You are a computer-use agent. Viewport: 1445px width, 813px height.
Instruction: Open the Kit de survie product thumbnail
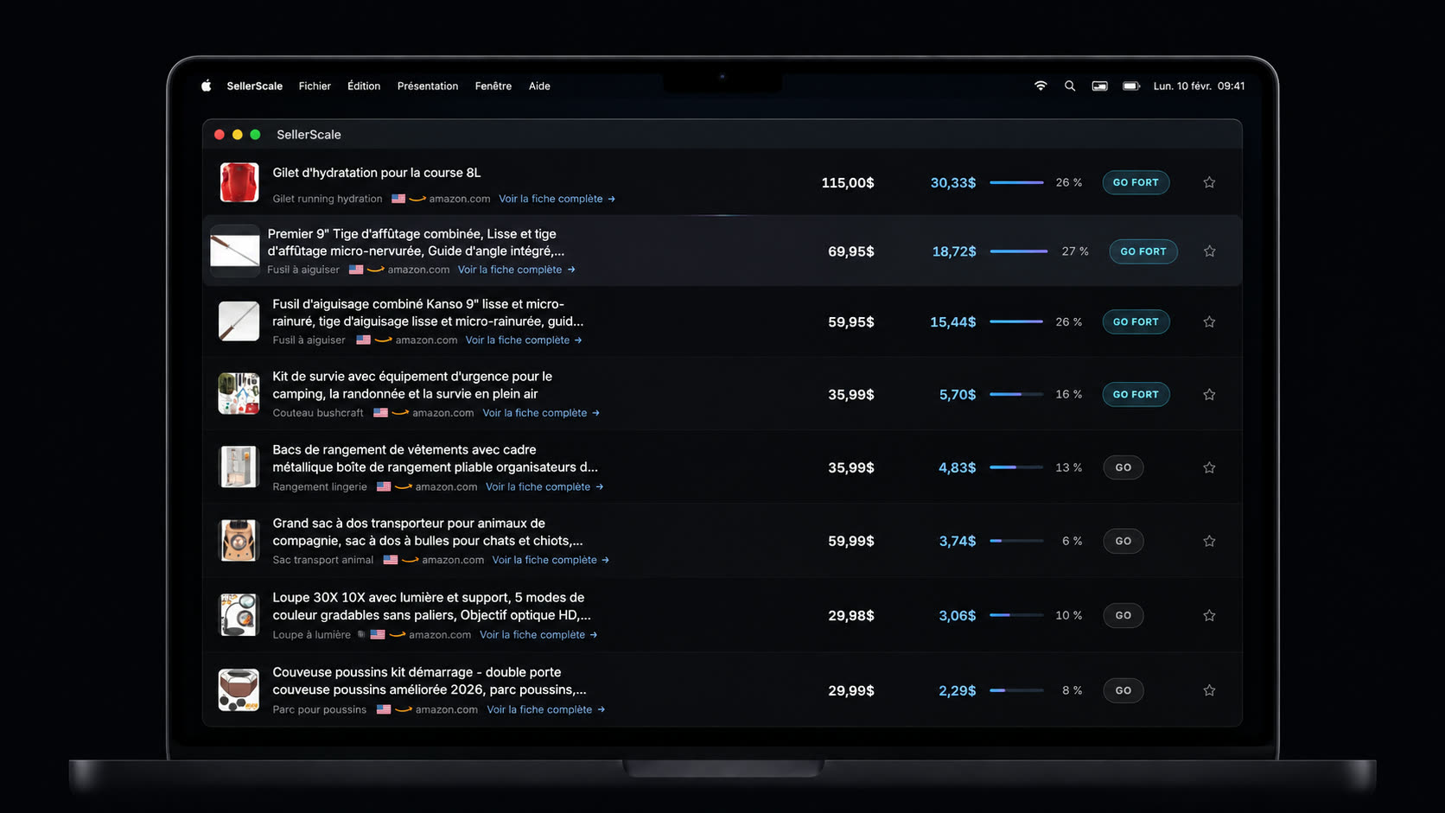click(x=239, y=394)
